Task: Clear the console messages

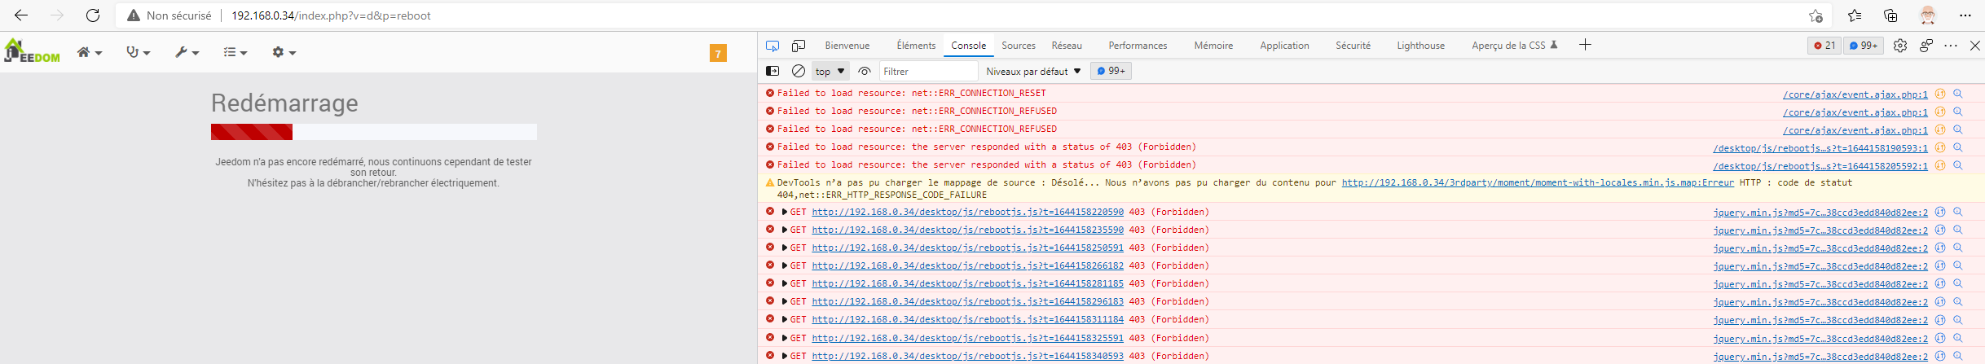Action: (x=799, y=71)
